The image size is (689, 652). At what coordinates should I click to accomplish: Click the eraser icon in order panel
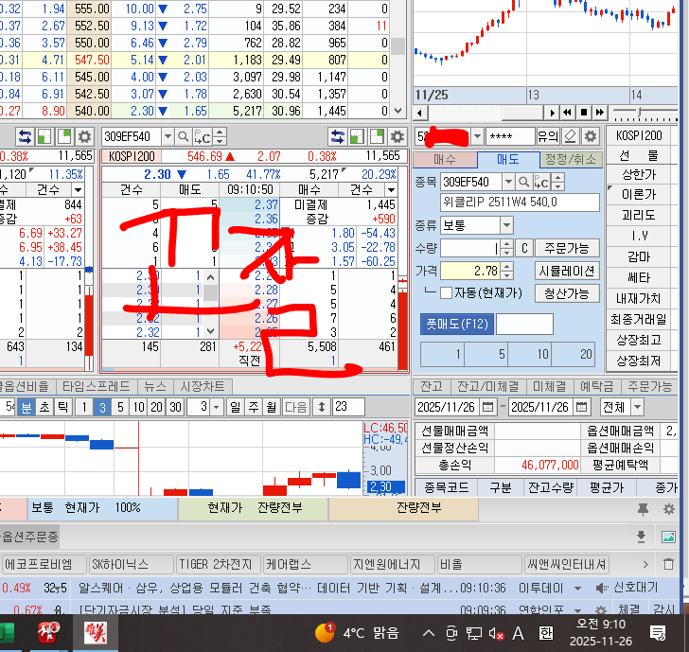pyautogui.click(x=570, y=136)
